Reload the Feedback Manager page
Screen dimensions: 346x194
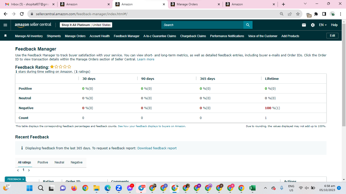coord(22,14)
